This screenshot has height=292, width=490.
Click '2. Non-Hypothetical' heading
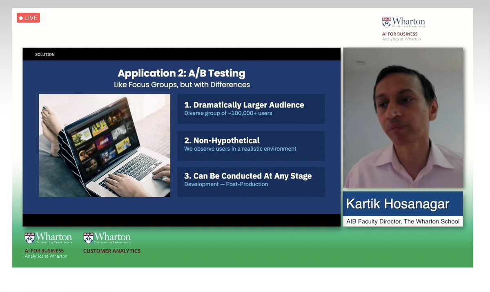coord(222,140)
